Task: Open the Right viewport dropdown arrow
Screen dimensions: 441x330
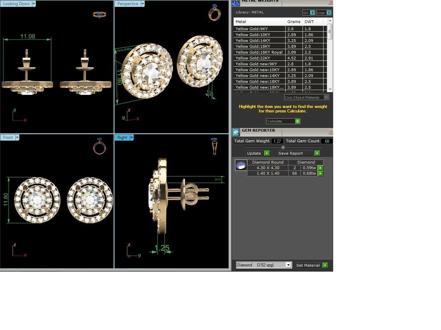Action: (x=132, y=137)
